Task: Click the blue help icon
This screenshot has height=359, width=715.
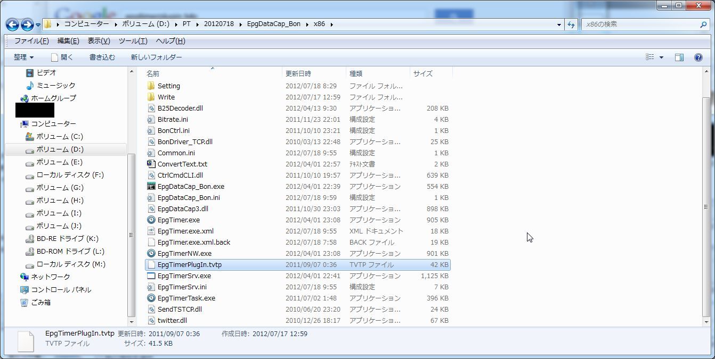Action: 698,57
